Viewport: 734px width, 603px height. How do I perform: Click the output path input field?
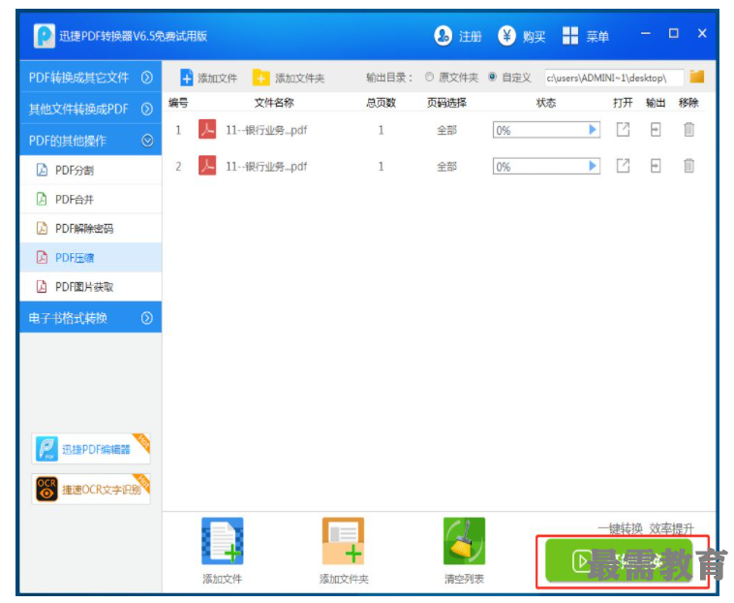pos(613,78)
